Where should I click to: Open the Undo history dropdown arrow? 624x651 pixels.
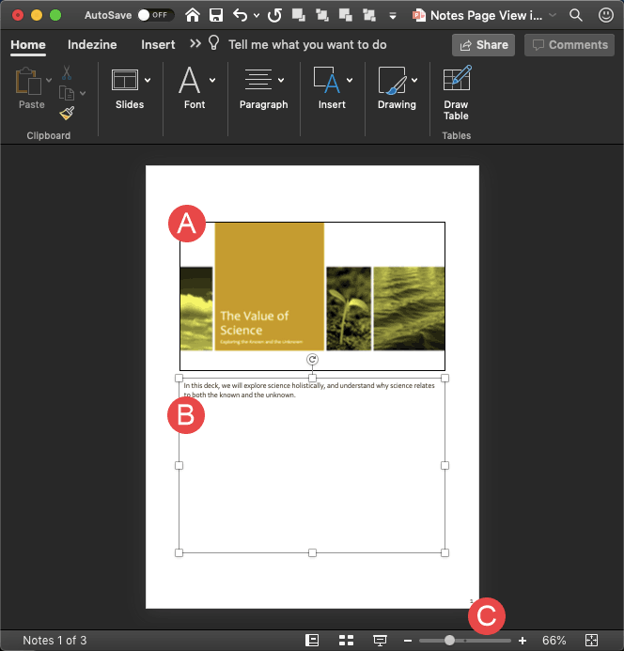pos(257,16)
